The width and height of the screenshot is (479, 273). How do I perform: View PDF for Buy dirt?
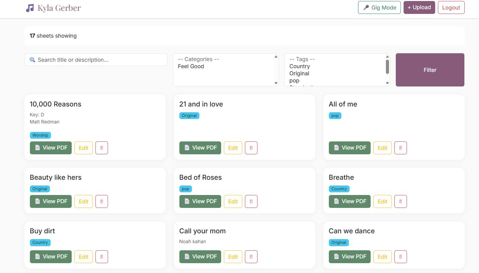[x=51, y=257]
